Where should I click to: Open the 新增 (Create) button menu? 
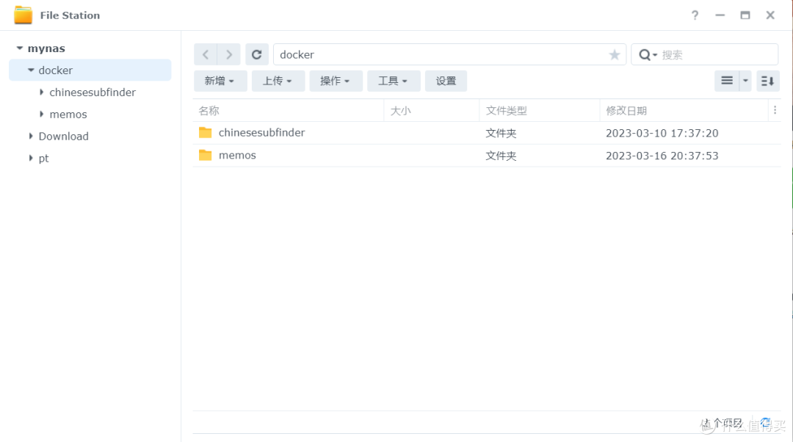tap(220, 81)
